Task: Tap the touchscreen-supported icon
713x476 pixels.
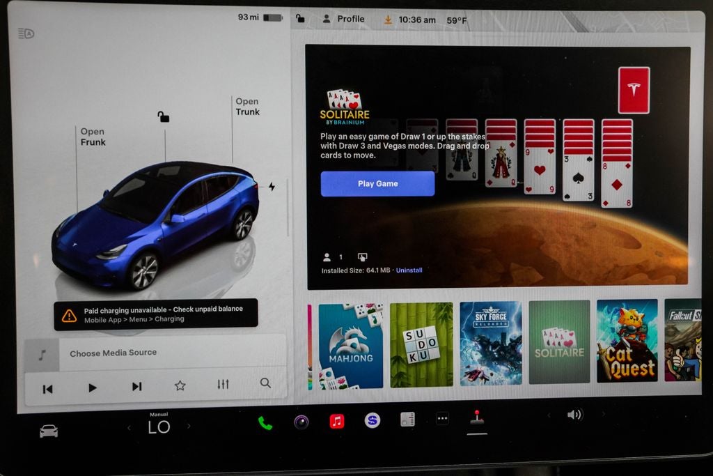Action: pyautogui.click(x=362, y=257)
